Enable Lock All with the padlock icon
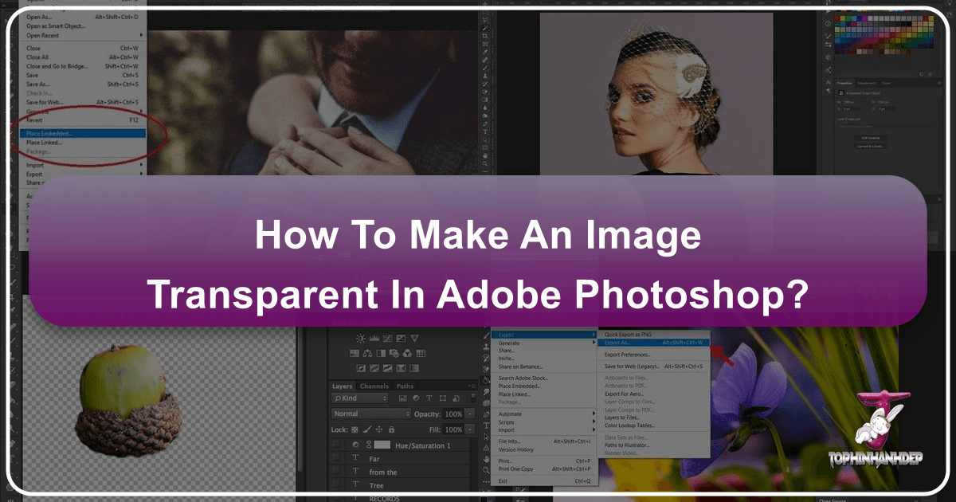Viewport: 956px width, 502px height. pyautogui.click(x=391, y=429)
